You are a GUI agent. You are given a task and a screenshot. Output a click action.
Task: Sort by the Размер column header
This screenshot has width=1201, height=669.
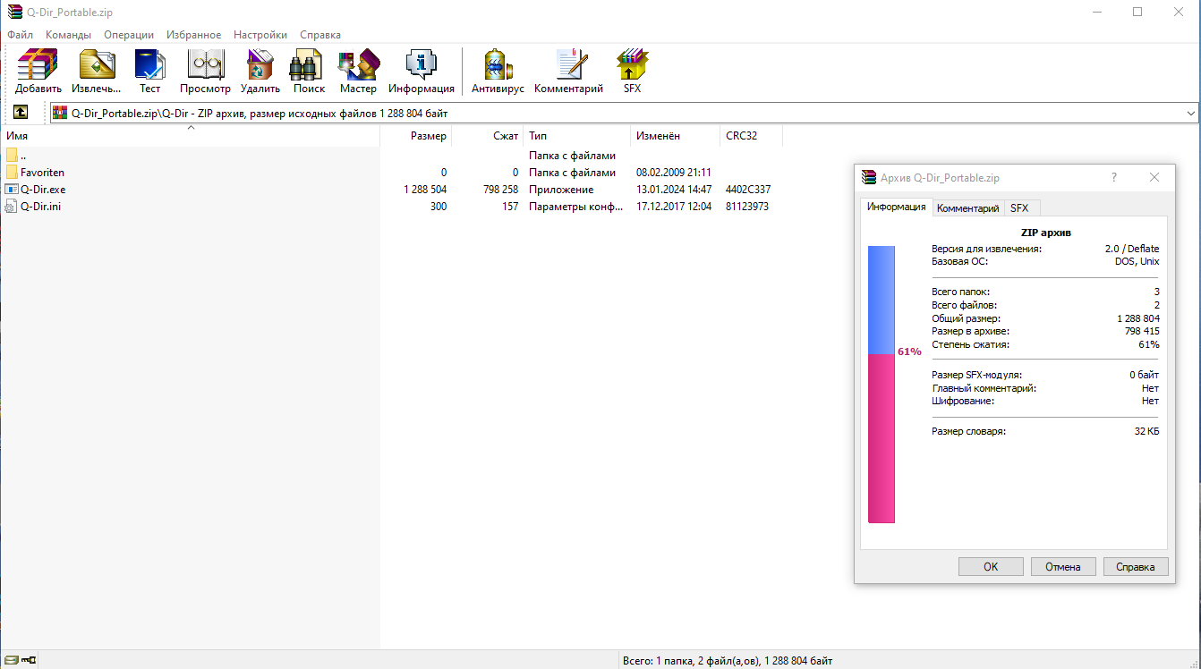coord(416,136)
